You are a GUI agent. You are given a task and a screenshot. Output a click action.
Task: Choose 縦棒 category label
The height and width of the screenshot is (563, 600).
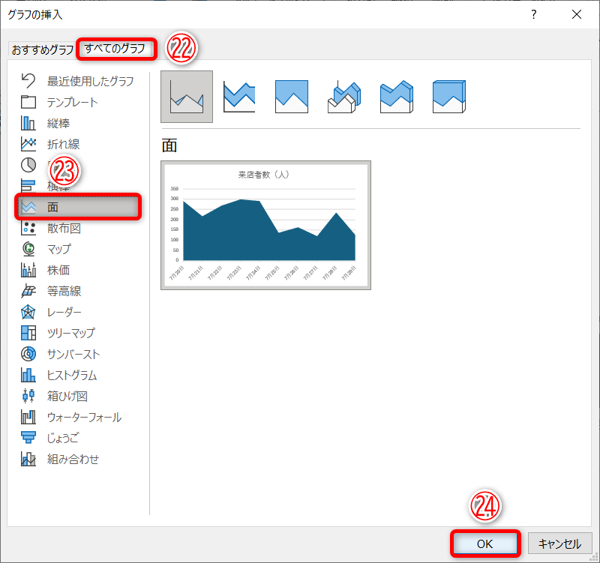pyautogui.click(x=58, y=123)
